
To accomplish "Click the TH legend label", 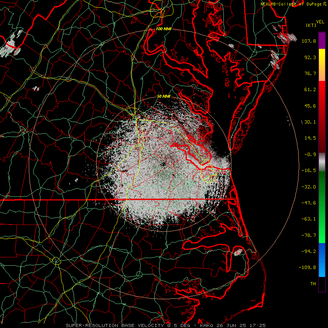I will (x=313, y=284).
